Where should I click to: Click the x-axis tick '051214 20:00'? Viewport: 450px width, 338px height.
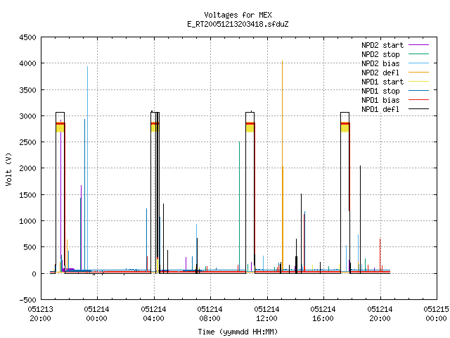(380, 314)
